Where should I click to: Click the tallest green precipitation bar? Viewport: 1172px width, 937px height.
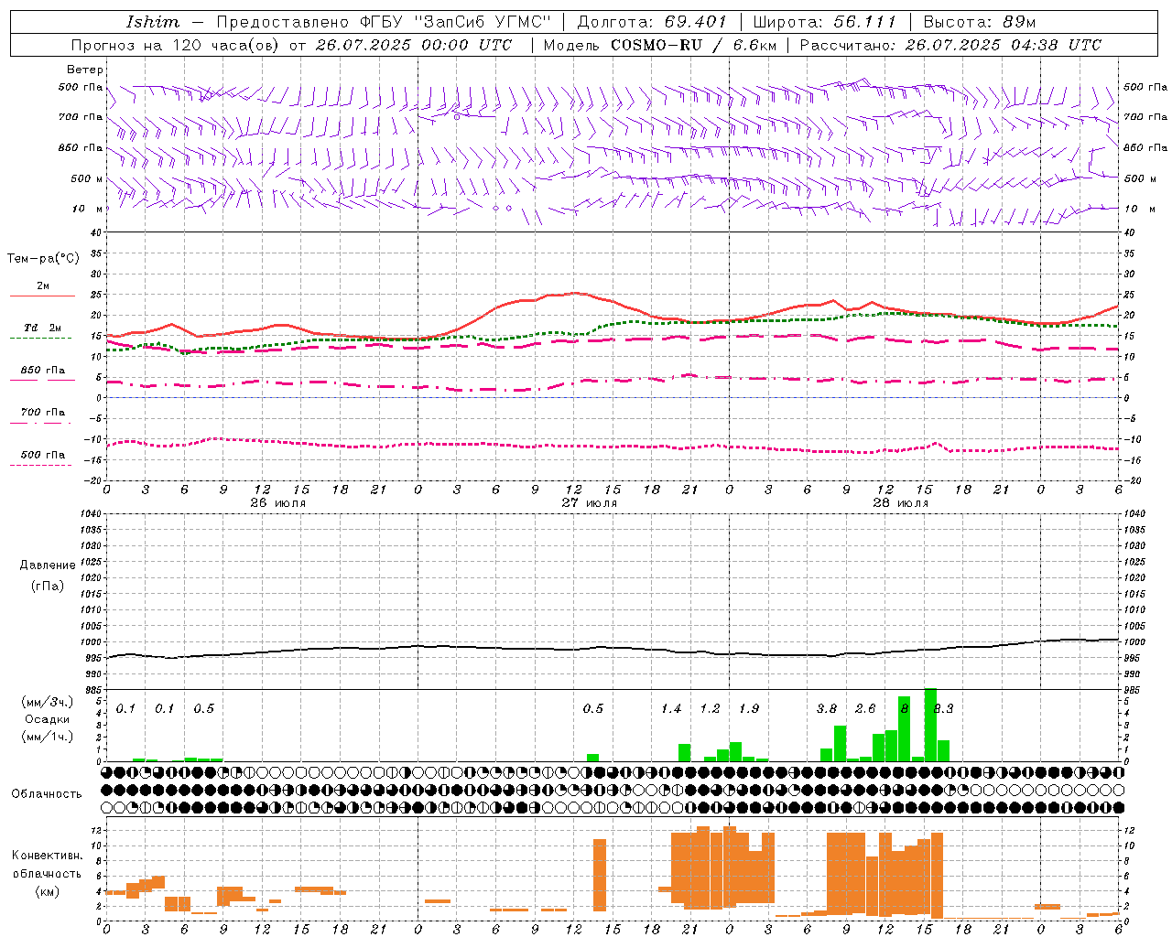930,724
